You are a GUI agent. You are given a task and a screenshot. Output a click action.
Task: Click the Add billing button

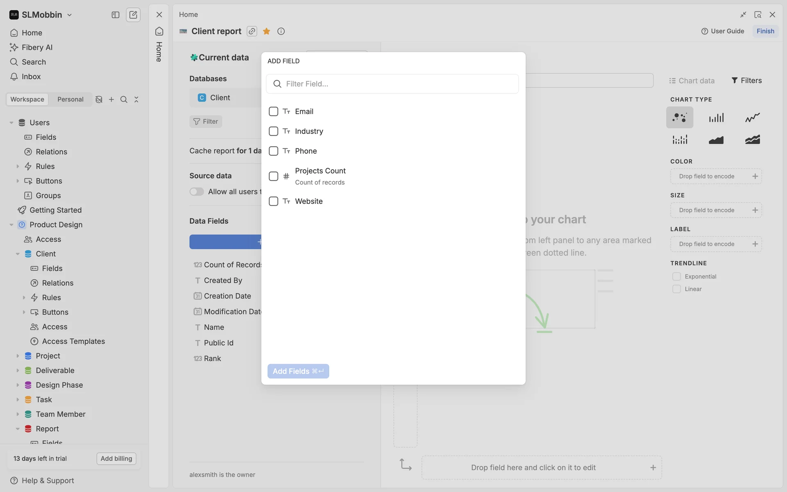coord(116,458)
